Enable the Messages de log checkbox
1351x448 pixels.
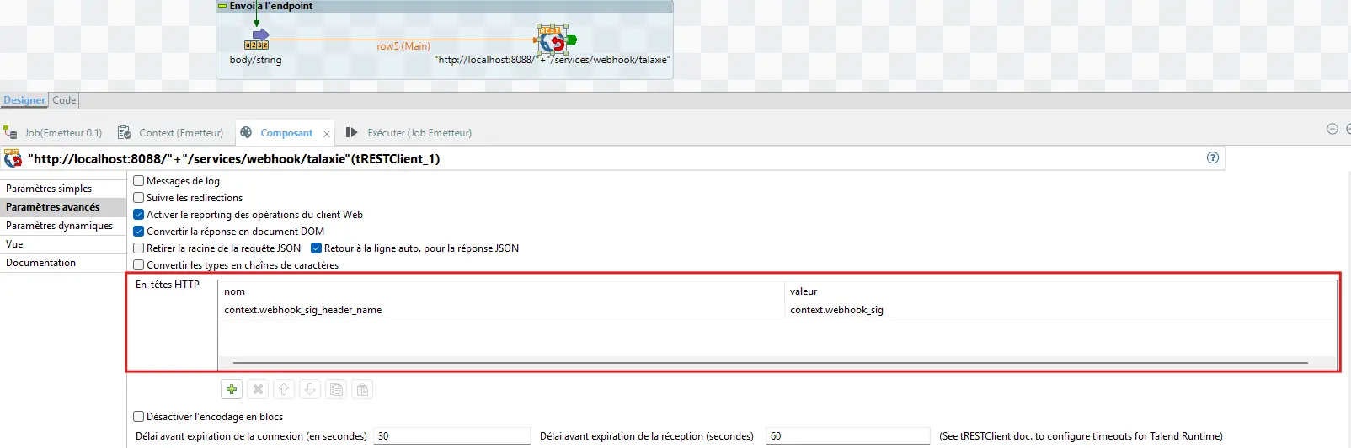[139, 181]
